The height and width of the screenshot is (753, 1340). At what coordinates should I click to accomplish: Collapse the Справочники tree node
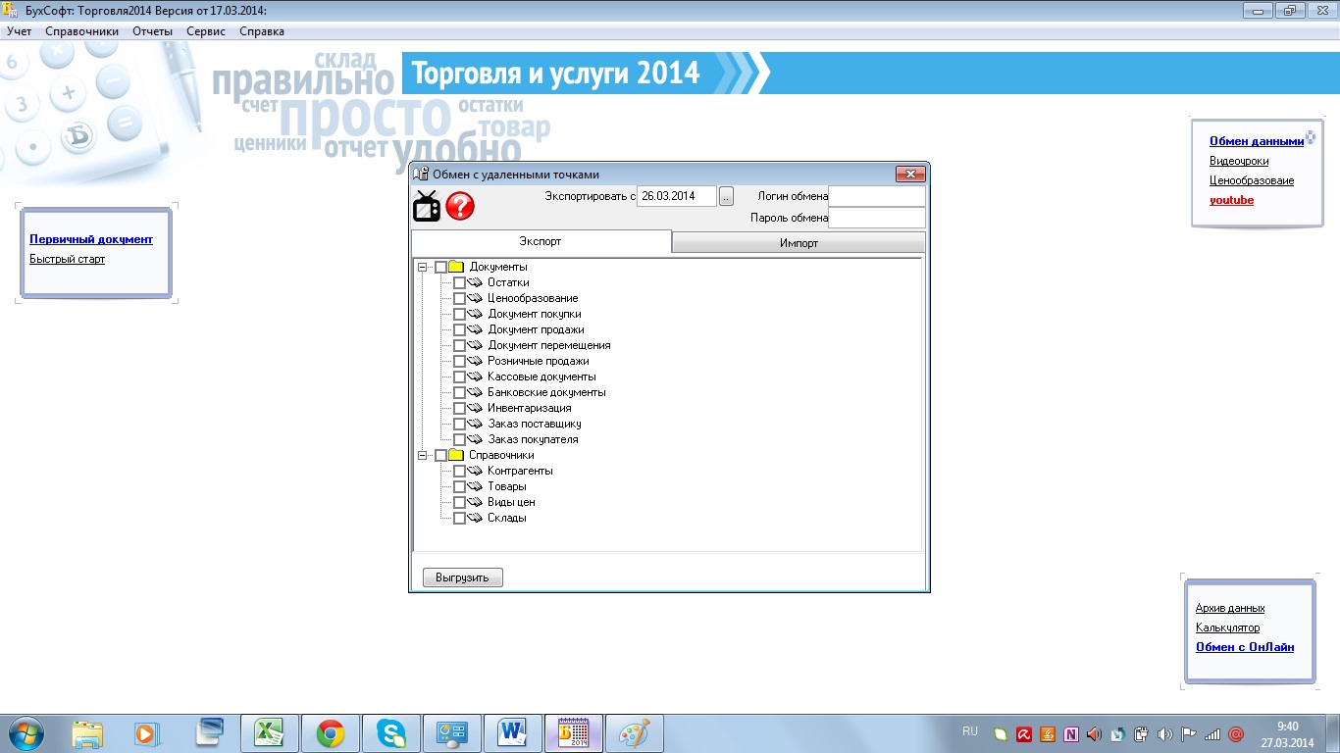point(422,455)
